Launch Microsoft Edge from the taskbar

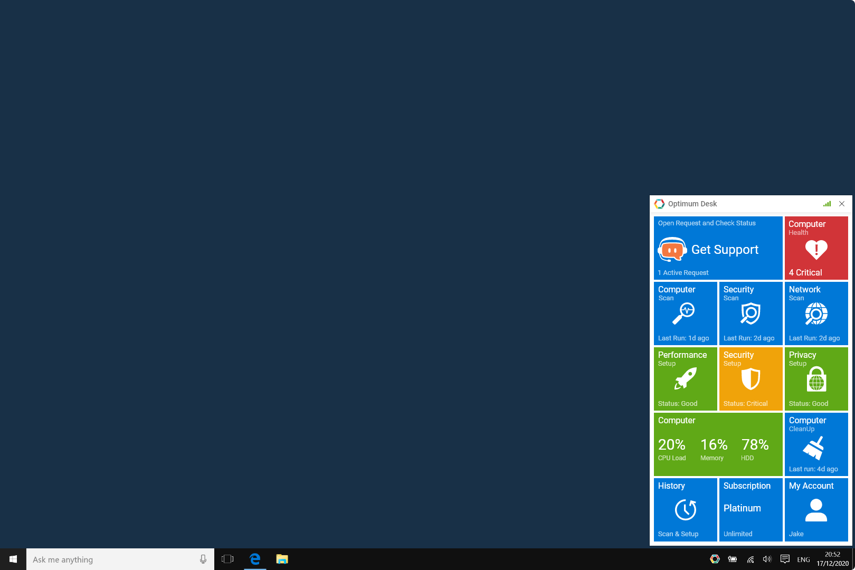click(x=255, y=559)
